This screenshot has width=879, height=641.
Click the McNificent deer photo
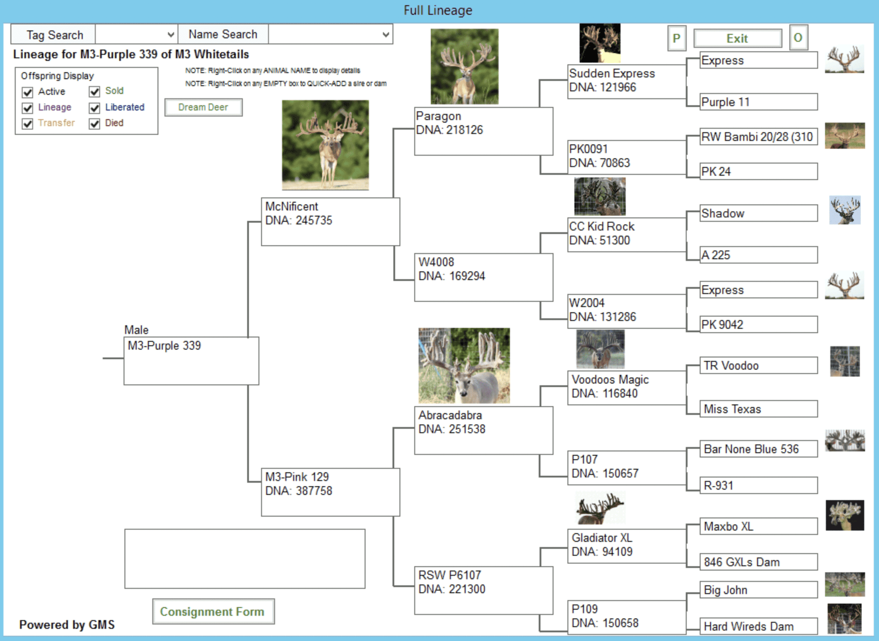325,145
